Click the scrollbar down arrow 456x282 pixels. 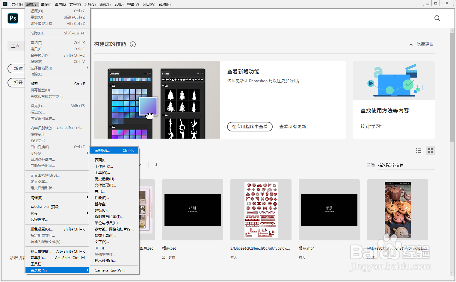(452, 273)
